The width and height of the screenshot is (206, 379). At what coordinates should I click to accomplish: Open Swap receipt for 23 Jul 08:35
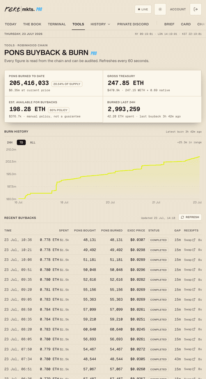(190, 319)
